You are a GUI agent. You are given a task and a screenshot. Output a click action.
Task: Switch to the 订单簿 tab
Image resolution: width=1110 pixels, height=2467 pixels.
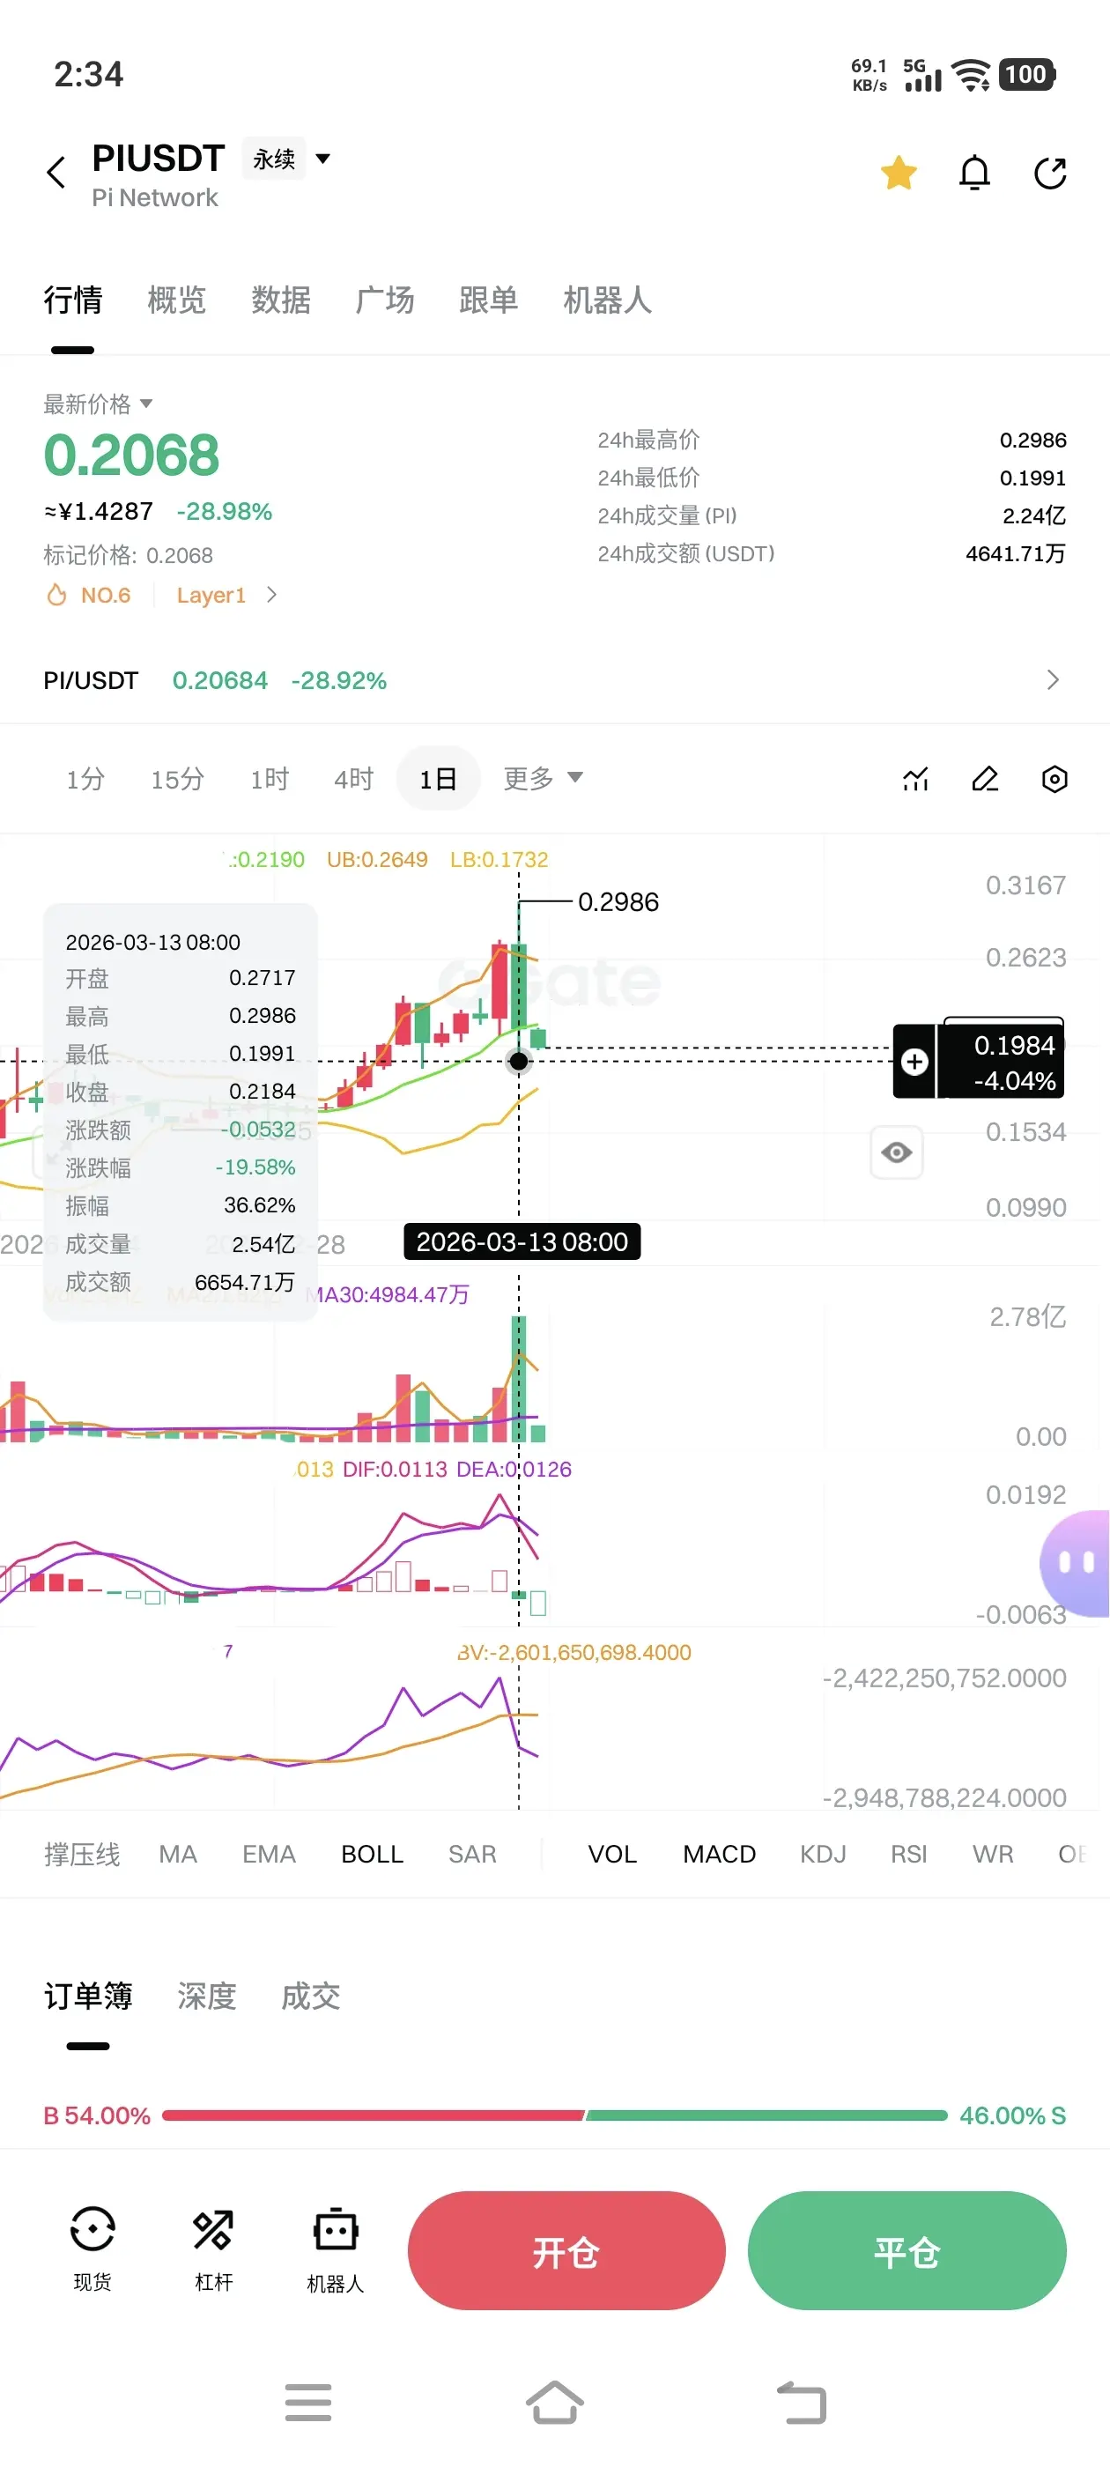(88, 1996)
